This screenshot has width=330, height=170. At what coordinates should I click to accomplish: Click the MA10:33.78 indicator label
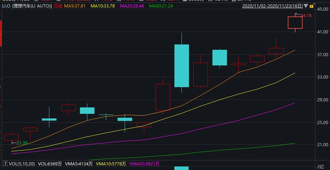point(103,6)
